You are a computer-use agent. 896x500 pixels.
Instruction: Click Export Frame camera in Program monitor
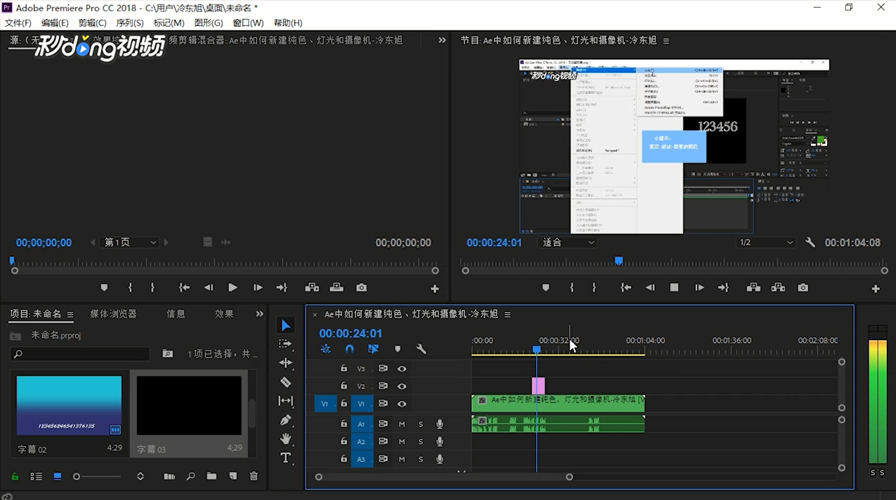tap(803, 287)
